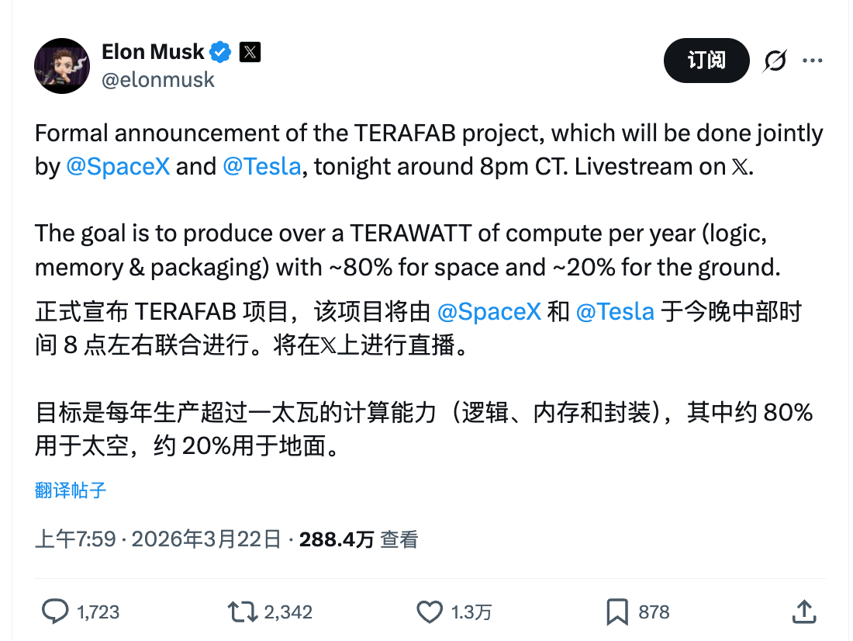The width and height of the screenshot is (853, 641).
Task: Click 翻译帖子 to translate the post
Action: pyautogui.click(x=71, y=490)
